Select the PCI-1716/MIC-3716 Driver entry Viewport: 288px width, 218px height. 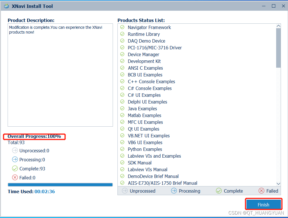[x=155, y=48]
